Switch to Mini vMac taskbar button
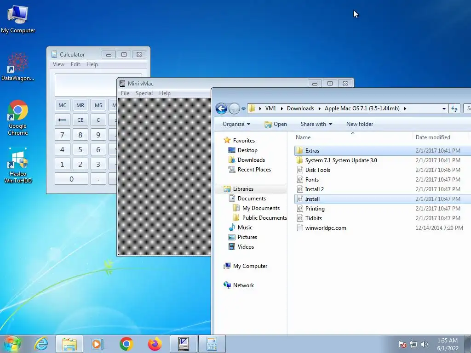 [x=183, y=344]
